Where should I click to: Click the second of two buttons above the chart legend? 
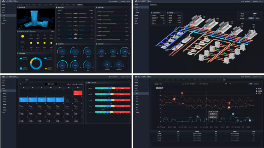click(256, 84)
